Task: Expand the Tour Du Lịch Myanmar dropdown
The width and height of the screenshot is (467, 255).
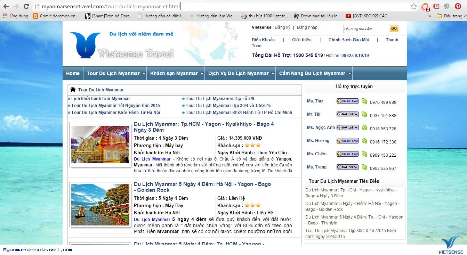Action: [115, 73]
